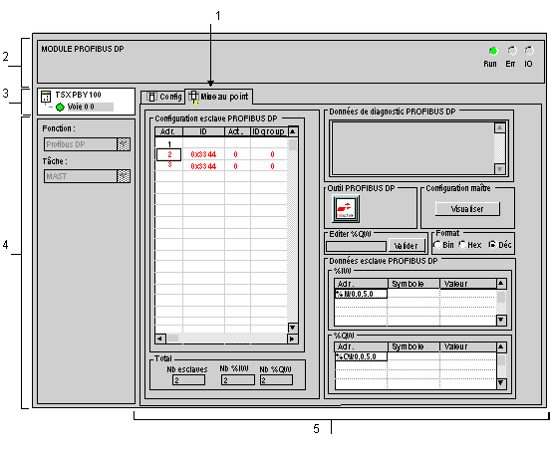
Task: Launch the PROFIBUS DP tool icon
Action: [x=346, y=209]
